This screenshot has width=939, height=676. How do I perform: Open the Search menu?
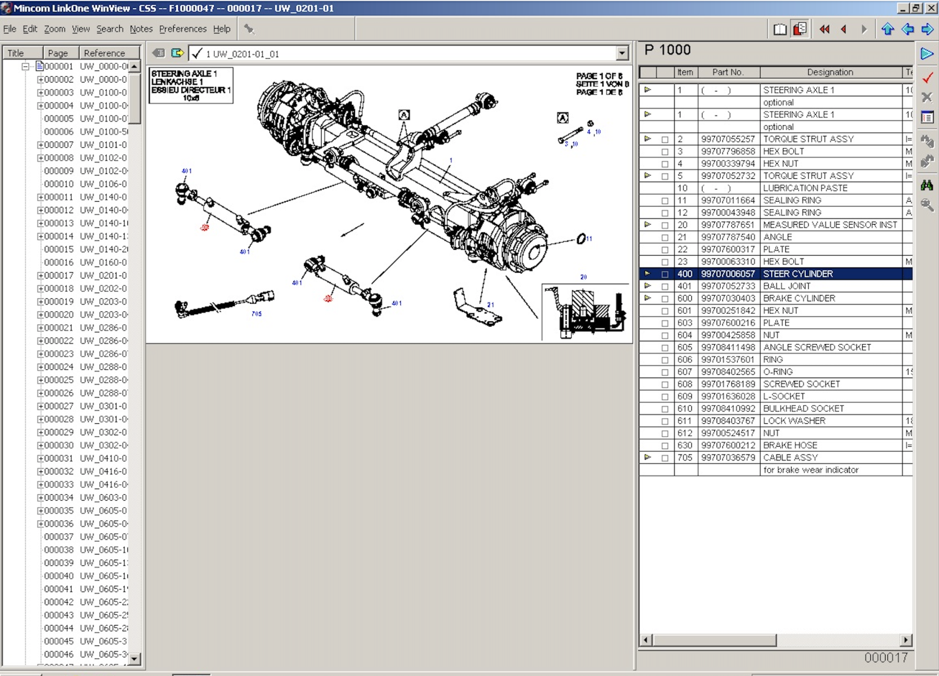110,29
